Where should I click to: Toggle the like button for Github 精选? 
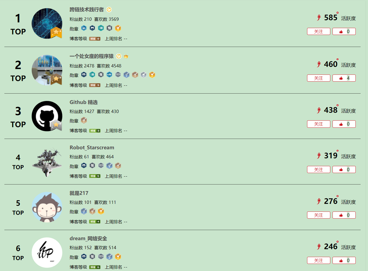pyautogui.click(x=344, y=124)
